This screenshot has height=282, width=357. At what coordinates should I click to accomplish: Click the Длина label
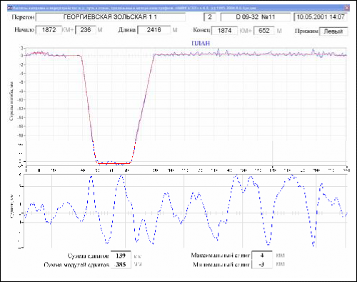point(127,30)
